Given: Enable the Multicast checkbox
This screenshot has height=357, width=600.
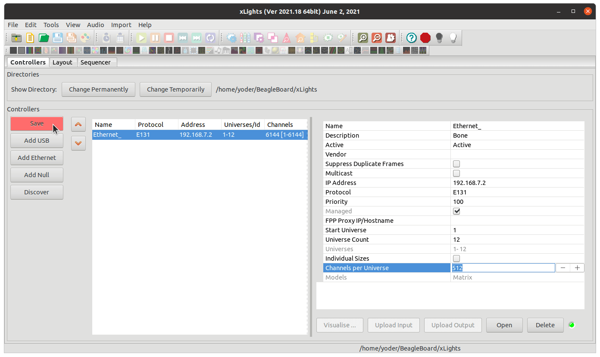Looking at the screenshot, I should tap(456, 173).
